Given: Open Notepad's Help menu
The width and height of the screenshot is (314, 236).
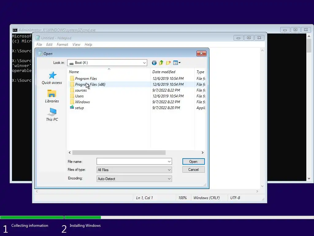Looking at the screenshot, I should [x=88, y=45].
